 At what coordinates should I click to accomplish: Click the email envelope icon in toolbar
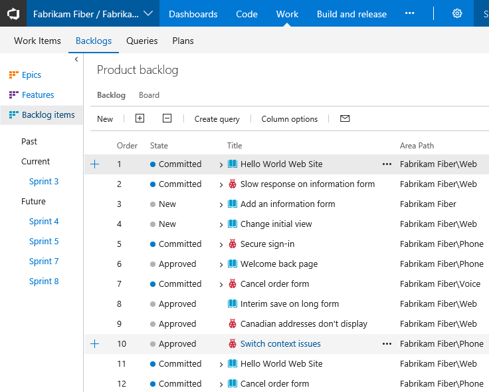coord(345,118)
